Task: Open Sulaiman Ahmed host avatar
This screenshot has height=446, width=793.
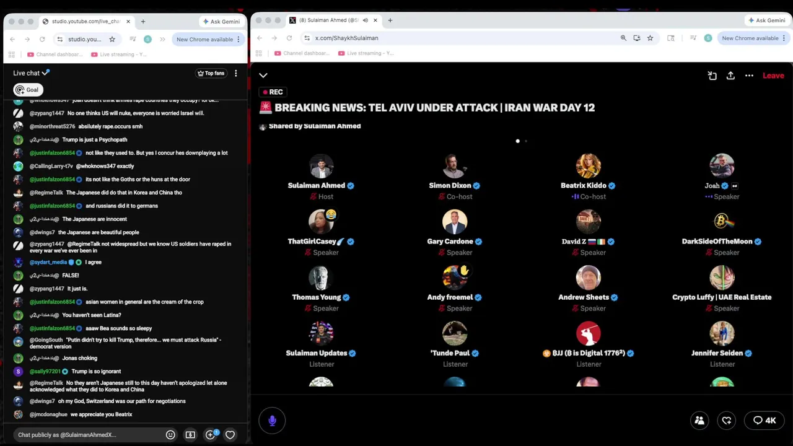Action: (x=321, y=166)
